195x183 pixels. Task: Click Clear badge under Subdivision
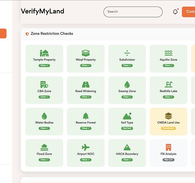127,65
